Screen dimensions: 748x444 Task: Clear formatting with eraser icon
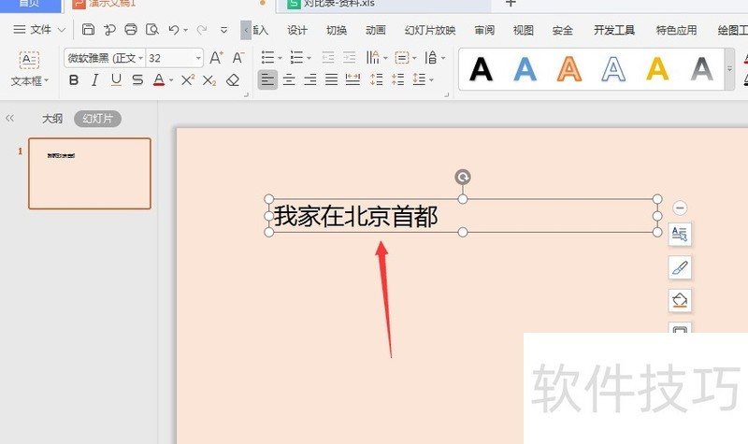pos(233,80)
